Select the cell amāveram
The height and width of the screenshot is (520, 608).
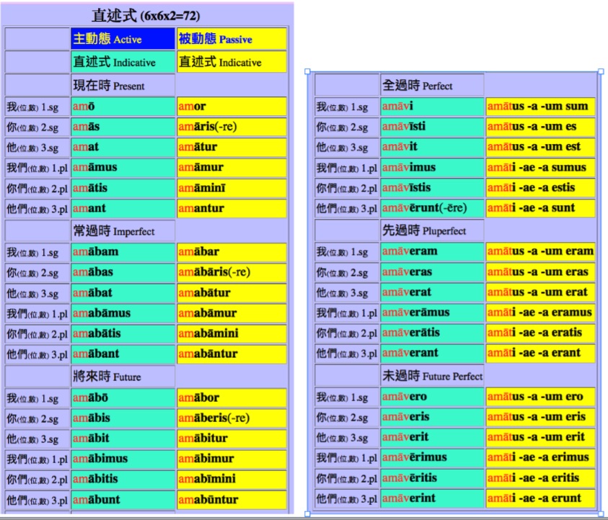(x=432, y=251)
